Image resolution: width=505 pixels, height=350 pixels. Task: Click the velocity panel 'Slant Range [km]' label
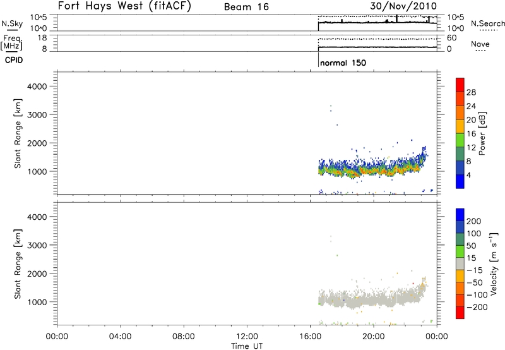tap(18, 264)
